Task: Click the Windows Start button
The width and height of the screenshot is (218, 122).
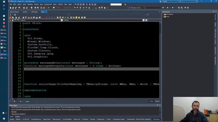Action: pos(4,2)
